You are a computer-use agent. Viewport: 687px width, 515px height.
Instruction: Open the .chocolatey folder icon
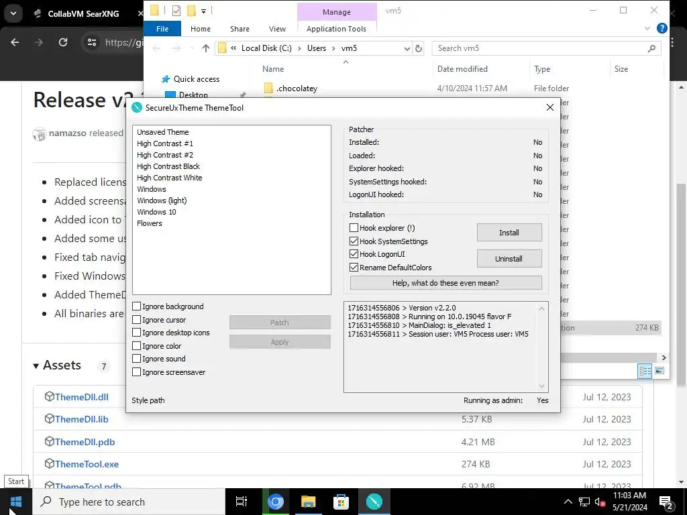pyautogui.click(x=268, y=88)
